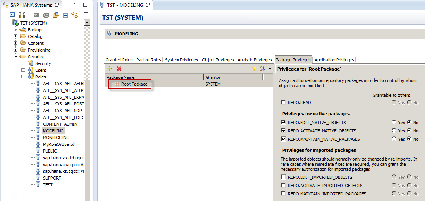Open dropdown arrow next to sort icon
The height and width of the screenshot is (201, 425).
270,69
